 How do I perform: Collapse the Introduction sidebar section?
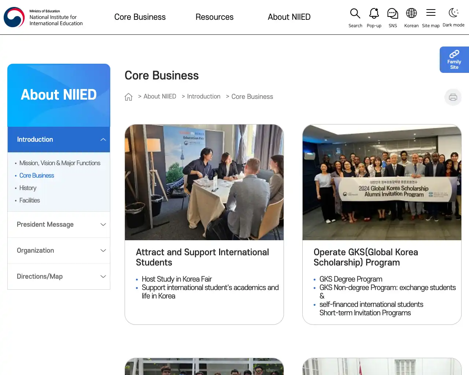click(x=59, y=140)
